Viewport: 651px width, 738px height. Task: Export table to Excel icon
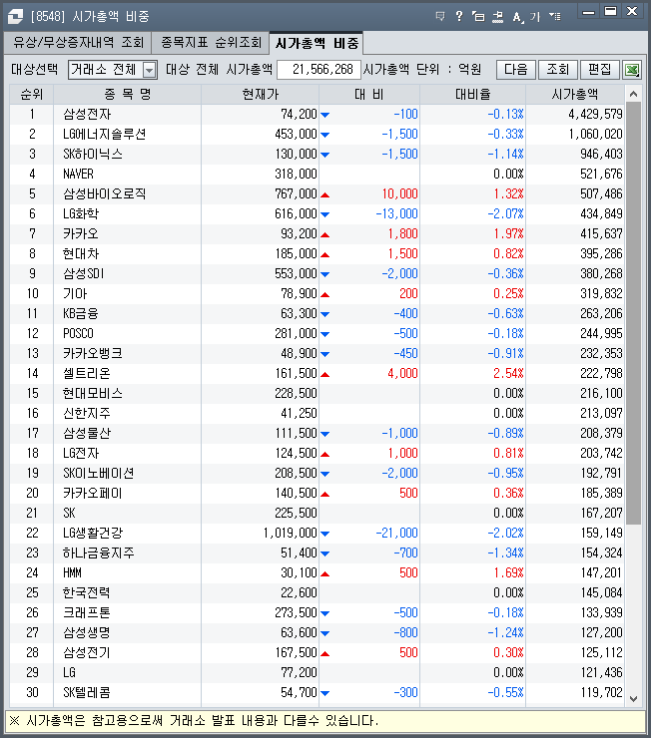pyautogui.click(x=632, y=70)
